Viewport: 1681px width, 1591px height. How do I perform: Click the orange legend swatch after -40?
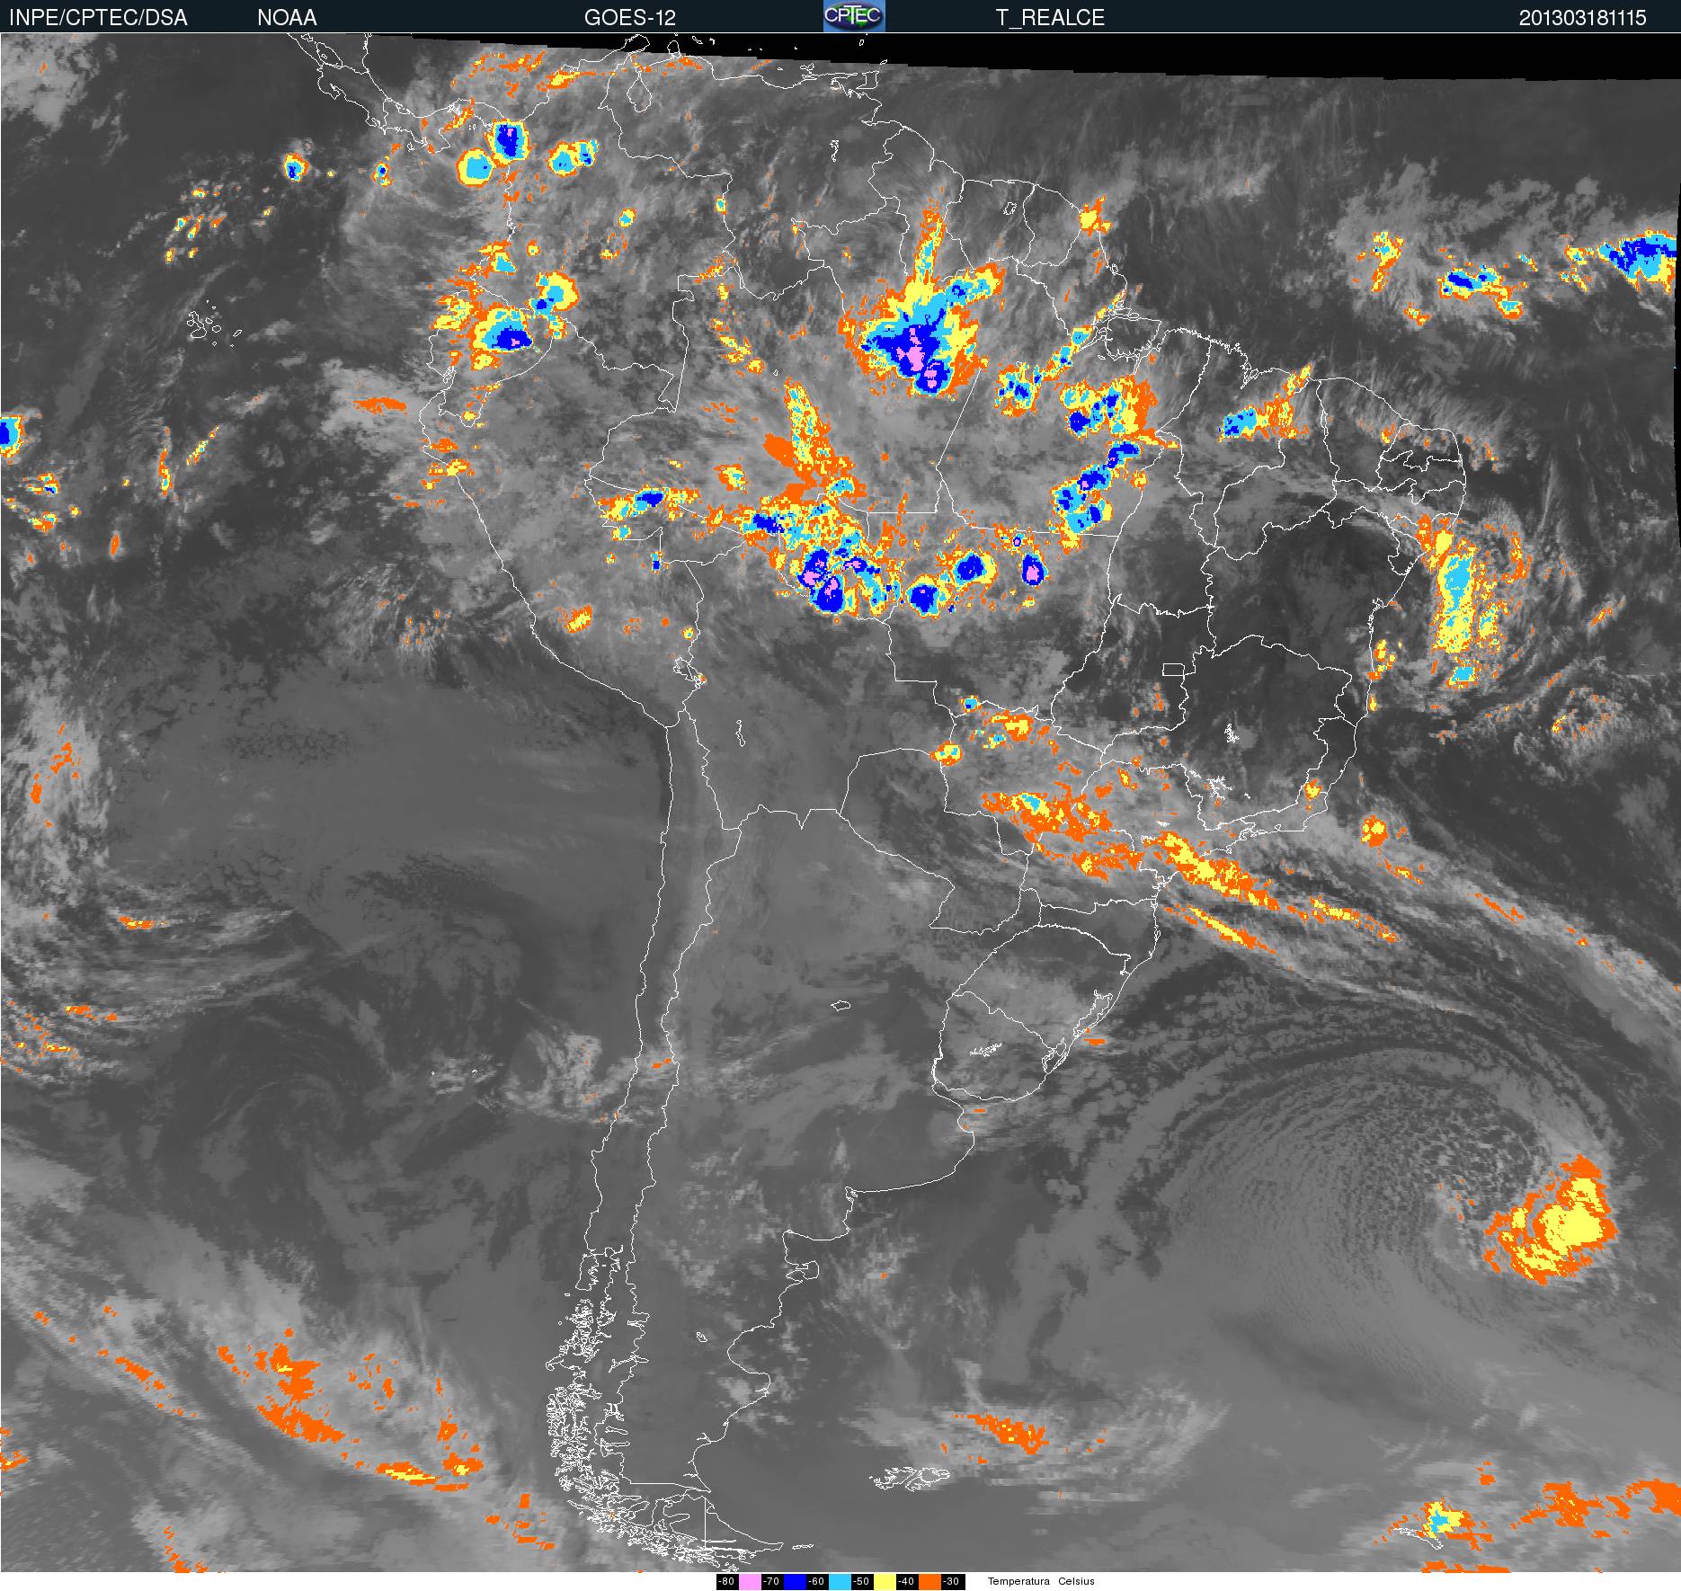[929, 1582]
